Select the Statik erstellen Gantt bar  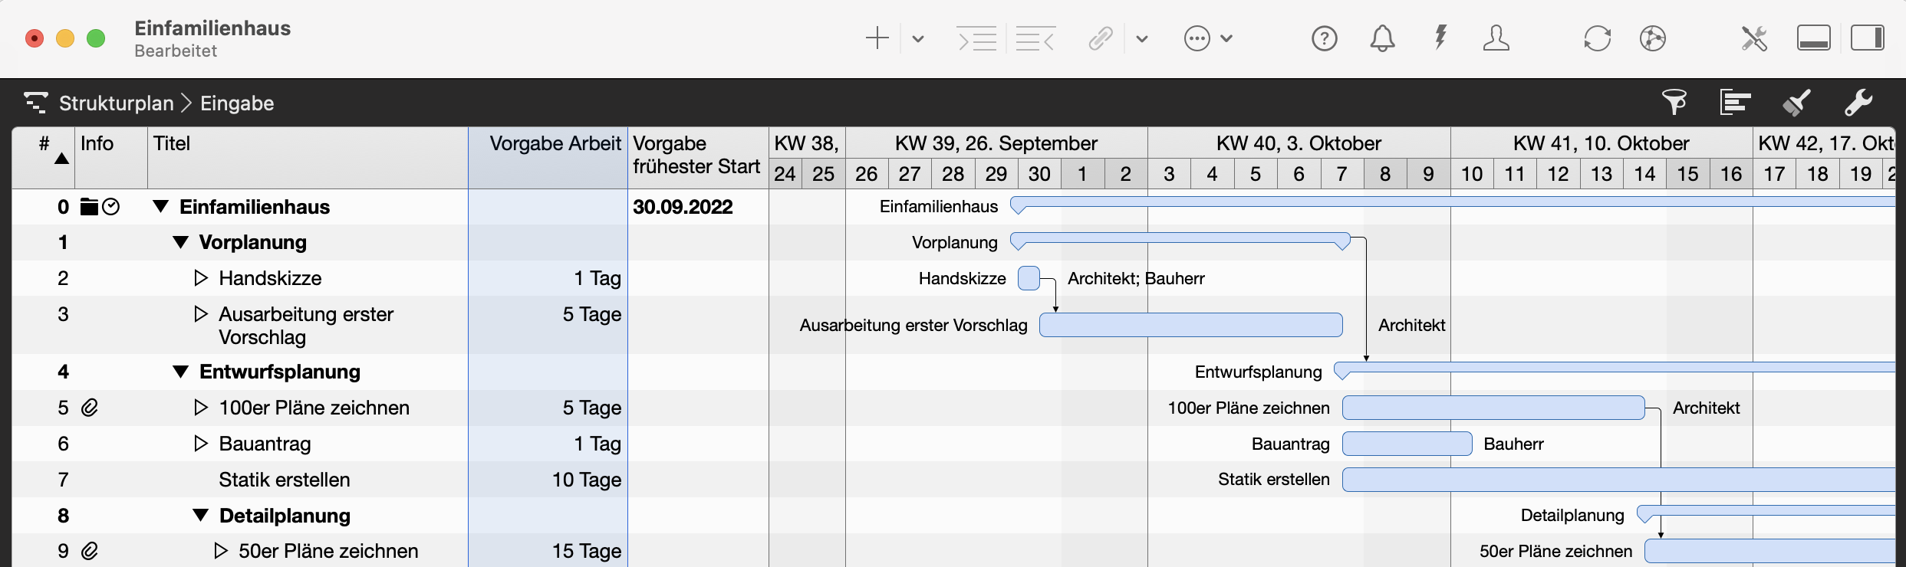click(1618, 480)
